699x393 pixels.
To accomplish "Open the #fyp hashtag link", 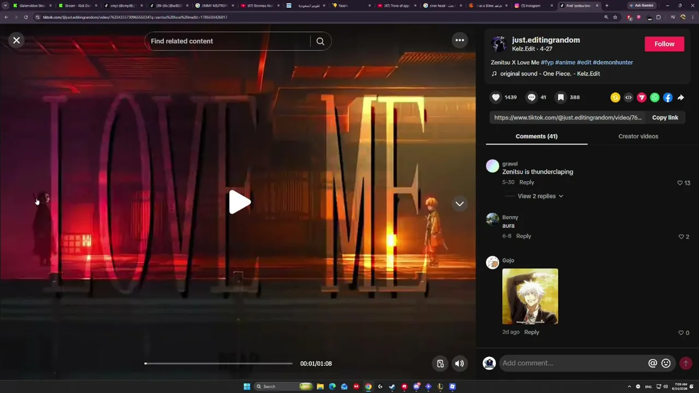I will coord(547,62).
